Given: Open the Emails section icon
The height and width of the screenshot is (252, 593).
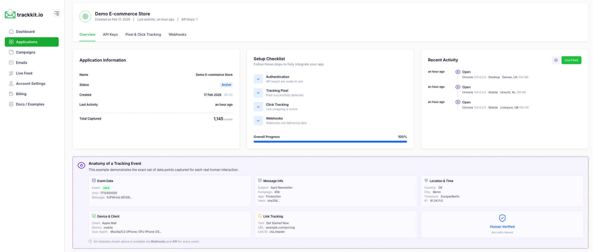Looking at the screenshot, I should tap(11, 62).
